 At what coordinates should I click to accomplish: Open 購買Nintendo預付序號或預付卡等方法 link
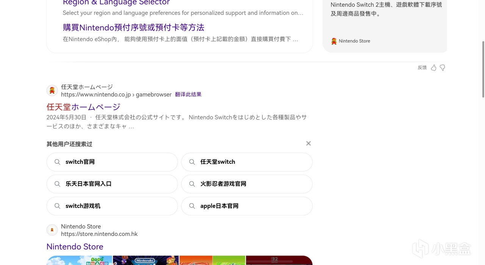pos(133,27)
